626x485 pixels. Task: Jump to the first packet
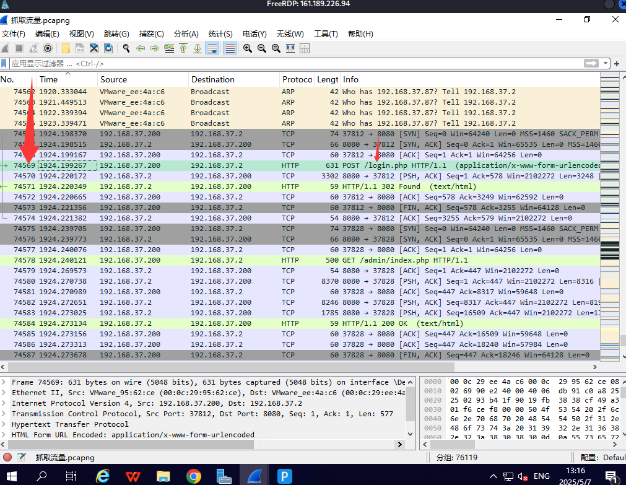[183, 48]
